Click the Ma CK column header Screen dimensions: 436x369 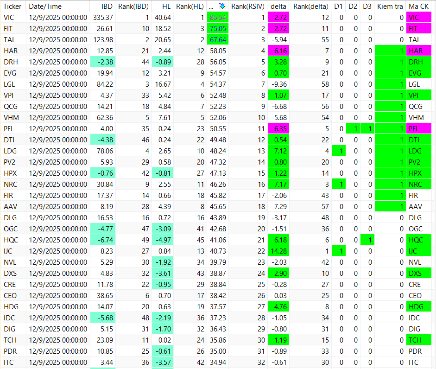[x=419, y=6]
